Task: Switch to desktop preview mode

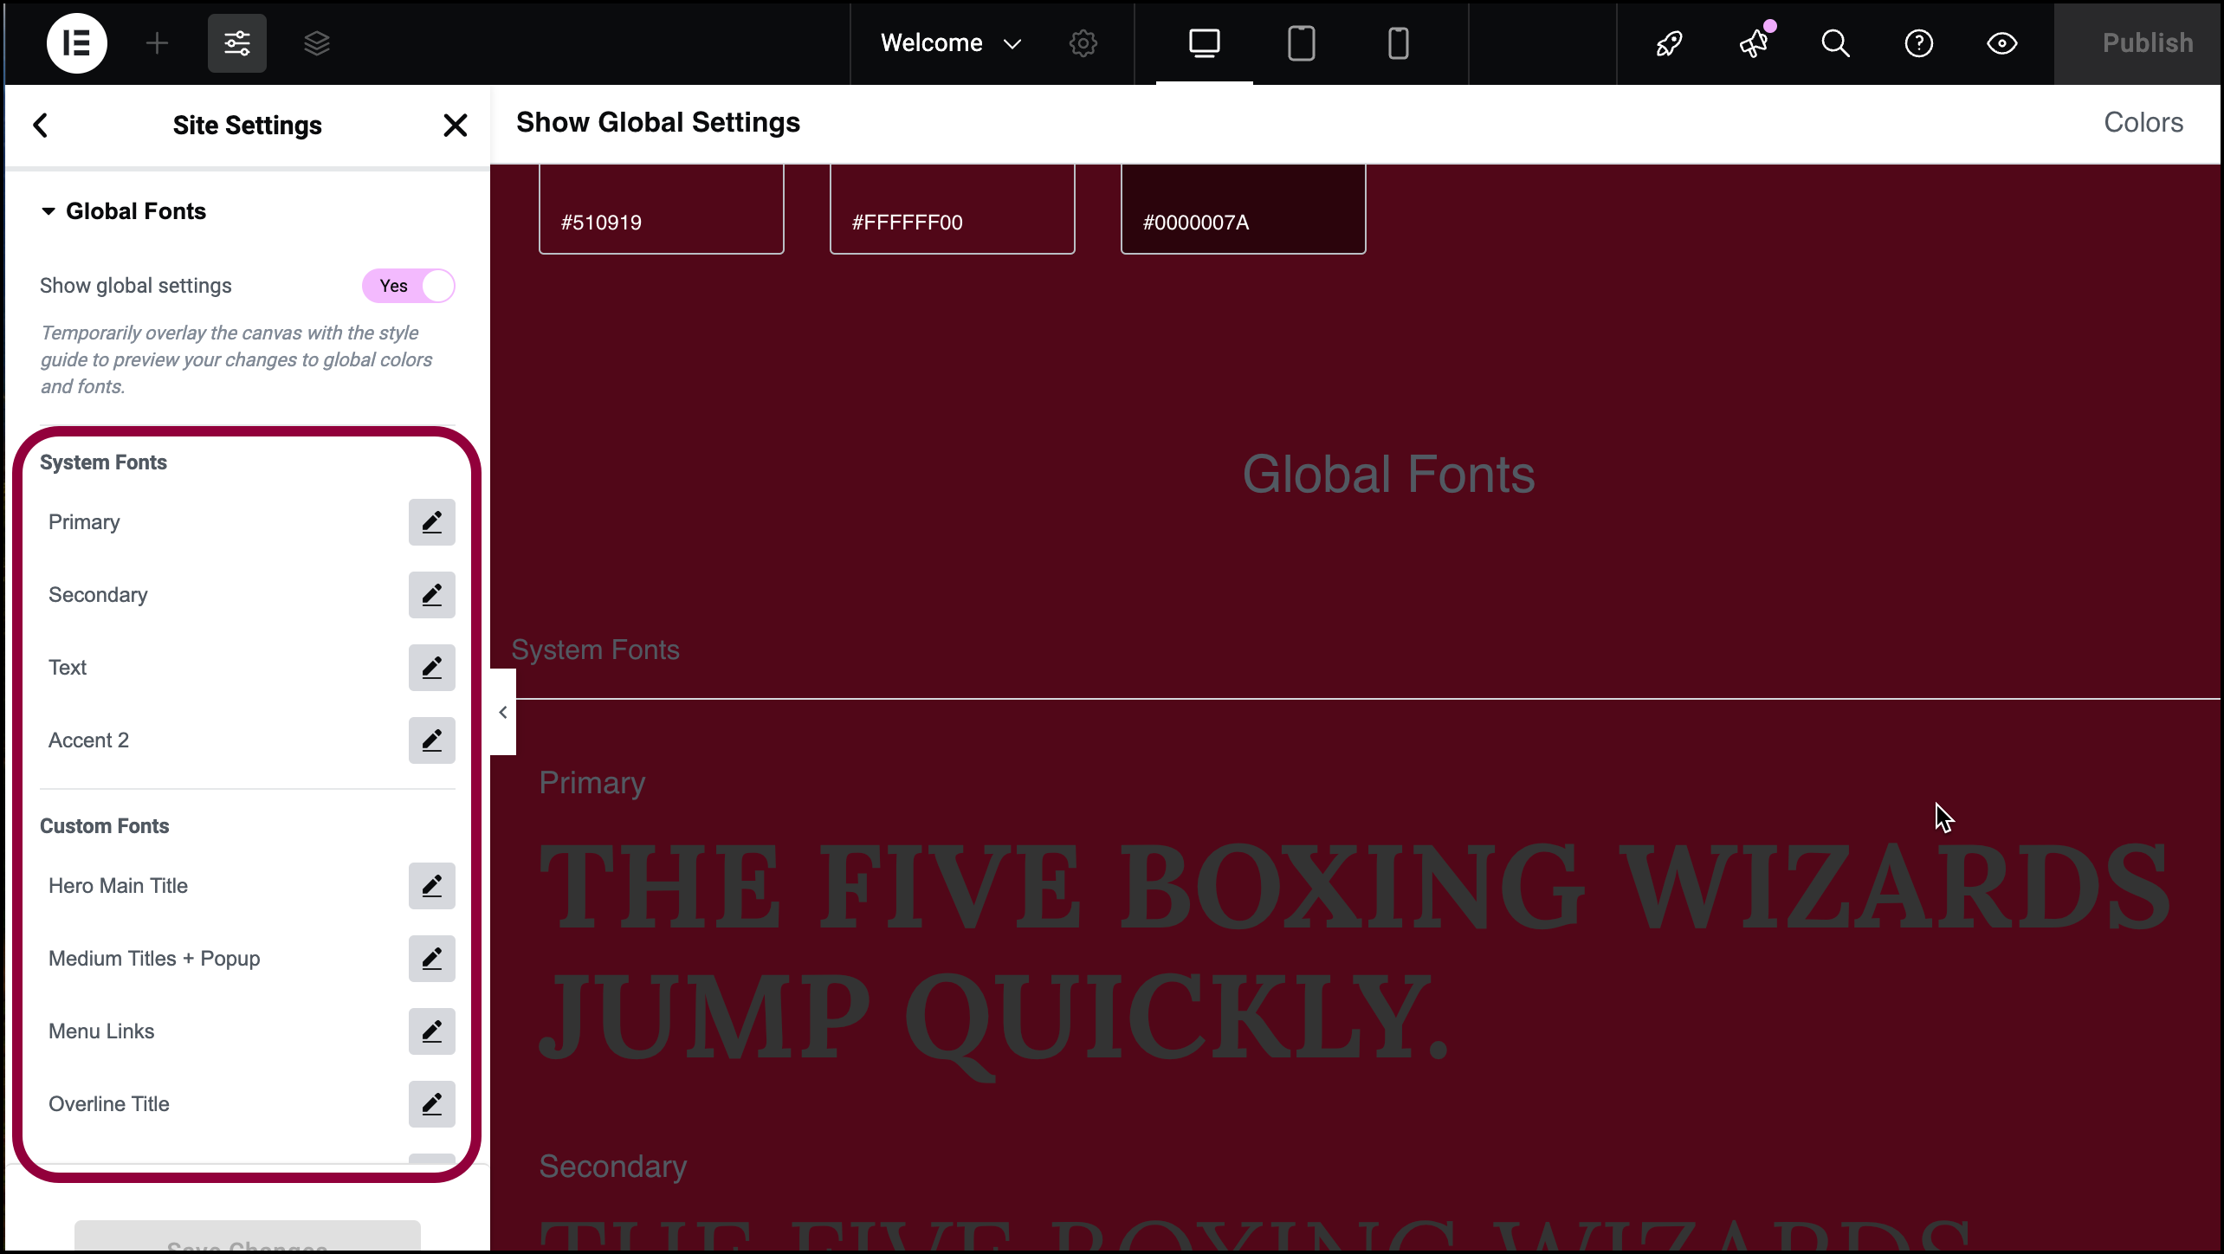Action: 1204,43
